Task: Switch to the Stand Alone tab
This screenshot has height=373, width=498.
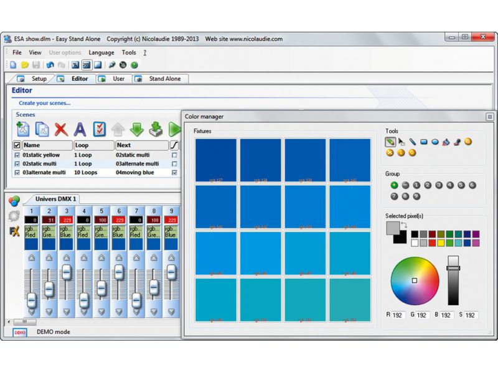Action: (161, 79)
